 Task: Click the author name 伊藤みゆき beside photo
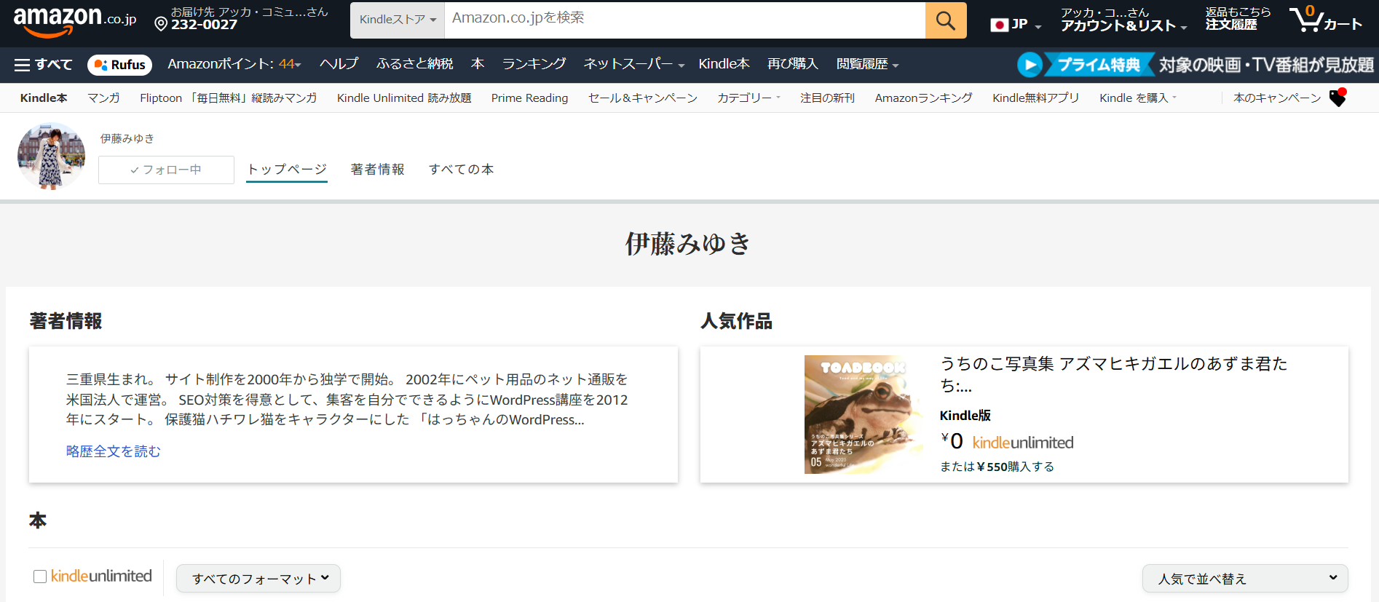point(127,138)
